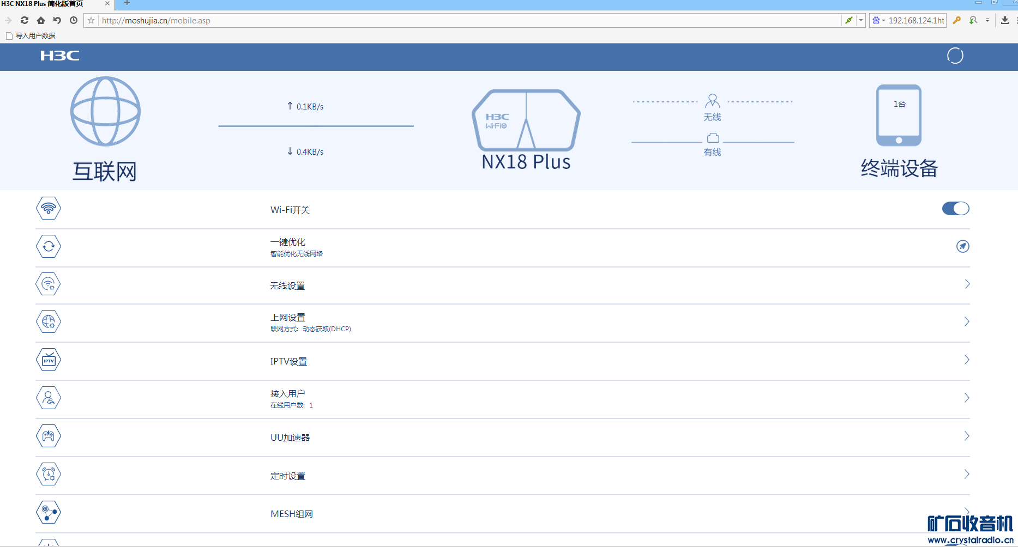This screenshot has width=1018, height=547.
Task: Click the address bar URL field
Action: pyautogui.click(x=469, y=20)
